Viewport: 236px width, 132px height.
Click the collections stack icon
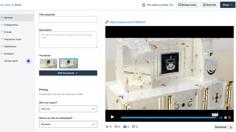tap(125, 127)
